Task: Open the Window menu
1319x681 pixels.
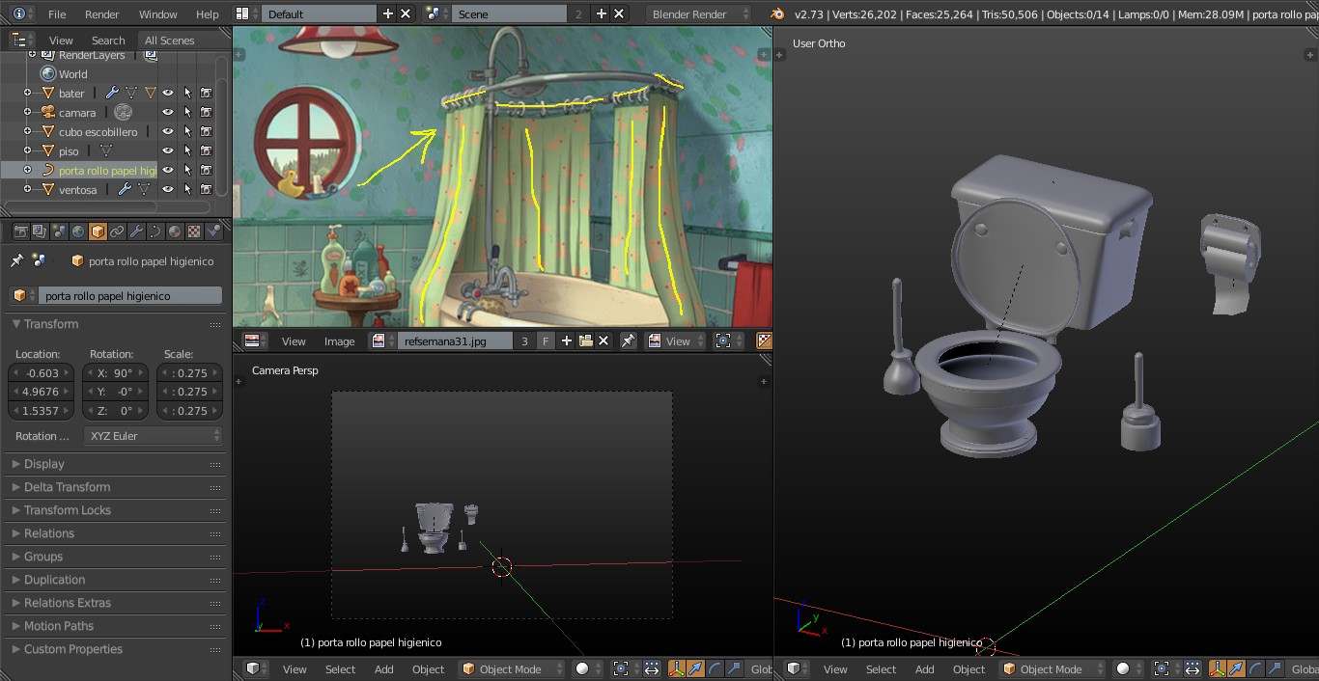Action: click(x=157, y=14)
